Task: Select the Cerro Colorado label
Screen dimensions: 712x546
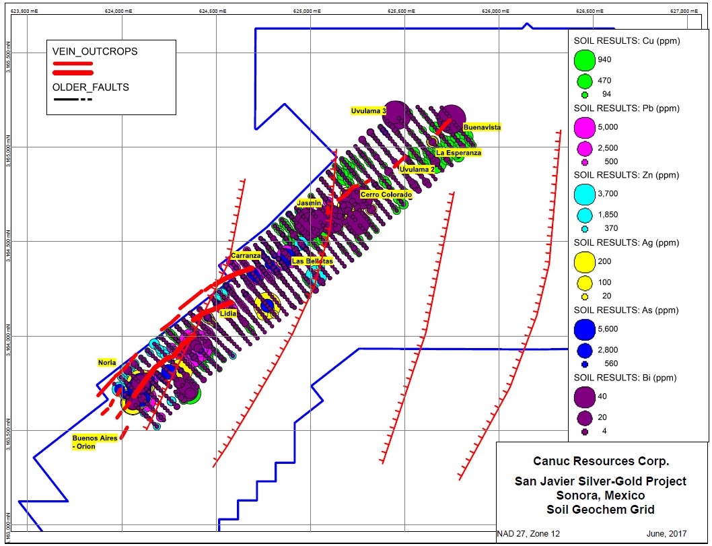Action: point(386,195)
